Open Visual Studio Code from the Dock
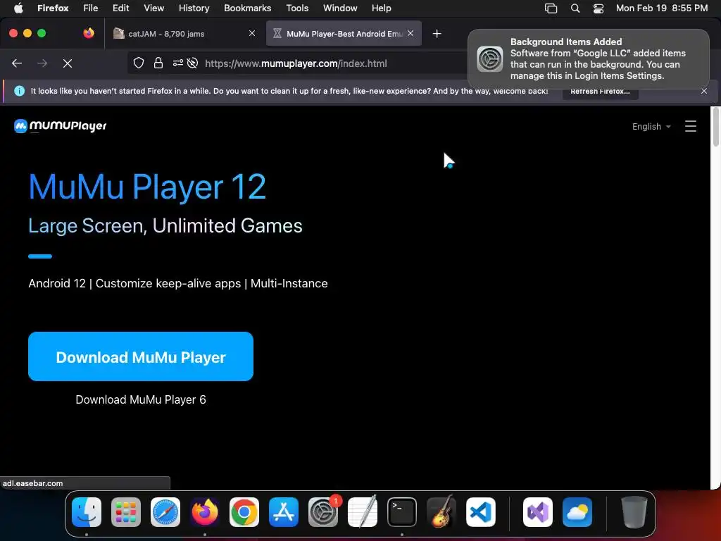This screenshot has height=541, width=721. (x=481, y=511)
